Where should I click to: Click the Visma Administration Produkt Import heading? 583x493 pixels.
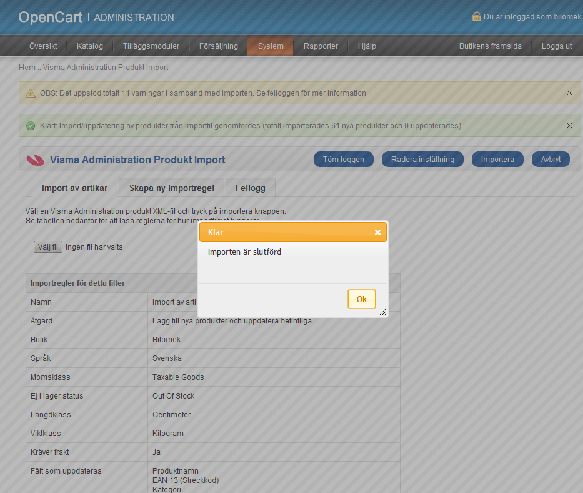(x=137, y=160)
